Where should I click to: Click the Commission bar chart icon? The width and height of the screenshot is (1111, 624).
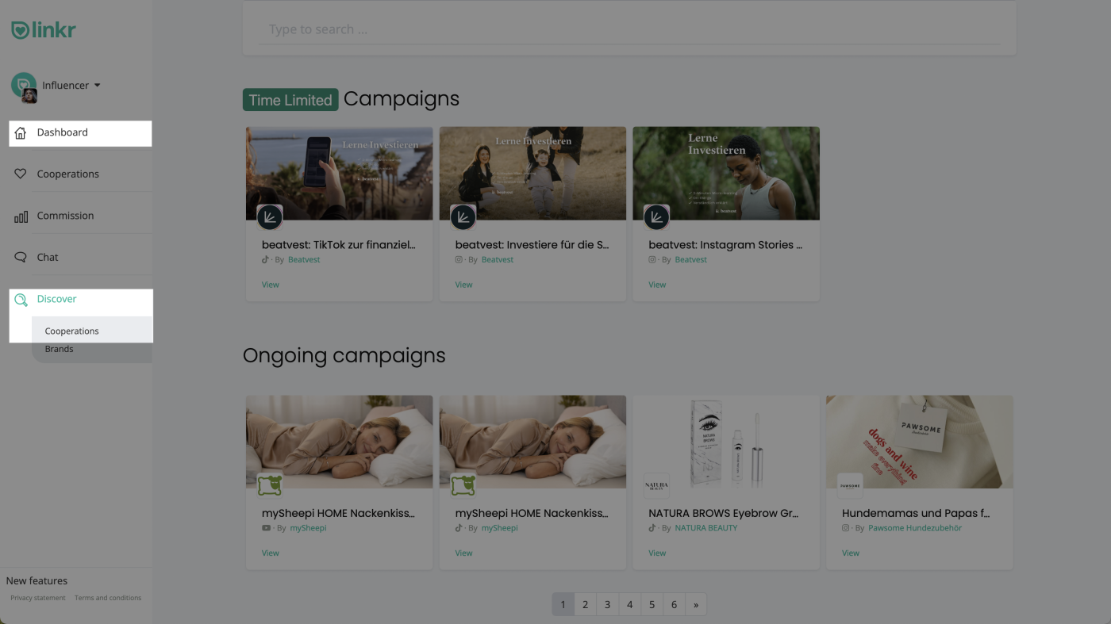click(21, 216)
